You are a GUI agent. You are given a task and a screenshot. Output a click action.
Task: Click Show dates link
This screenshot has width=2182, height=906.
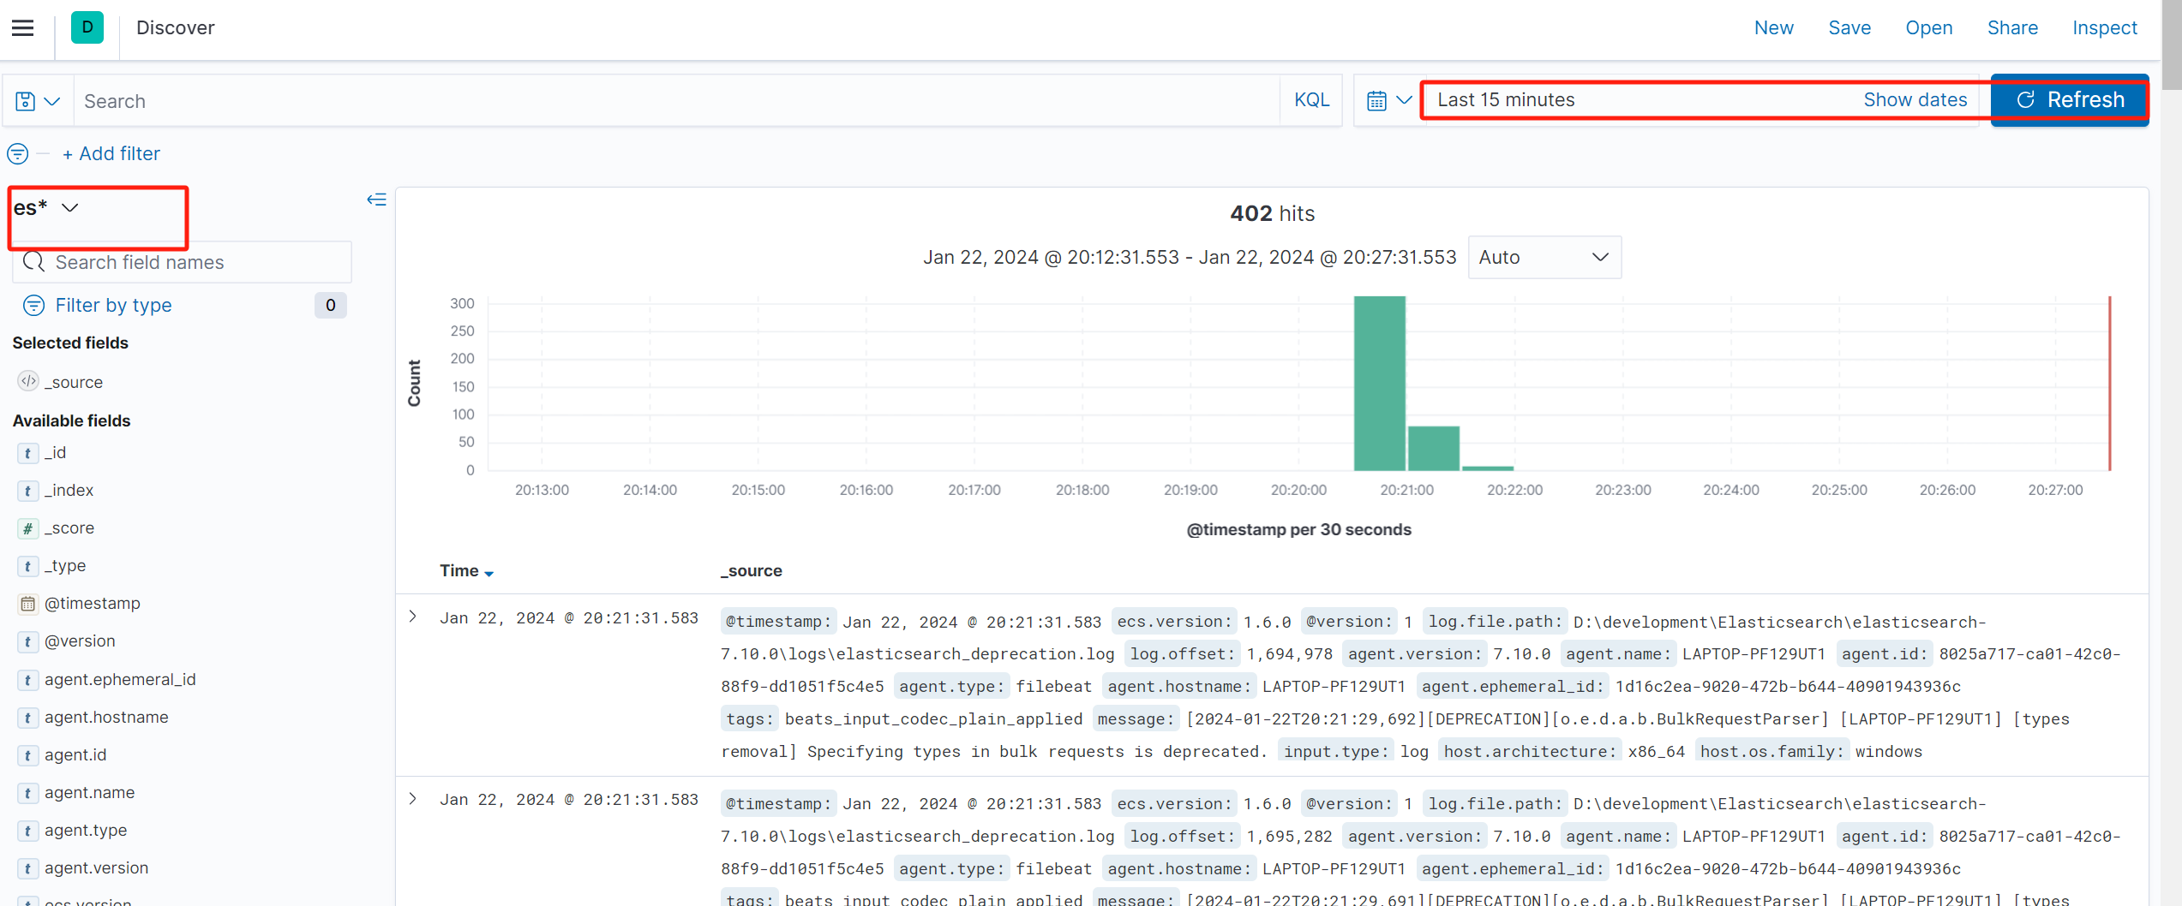(1915, 100)
